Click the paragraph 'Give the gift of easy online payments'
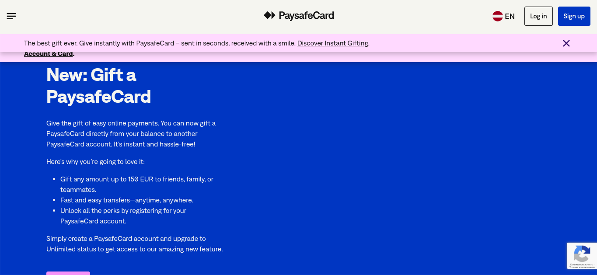 (131, 134)
